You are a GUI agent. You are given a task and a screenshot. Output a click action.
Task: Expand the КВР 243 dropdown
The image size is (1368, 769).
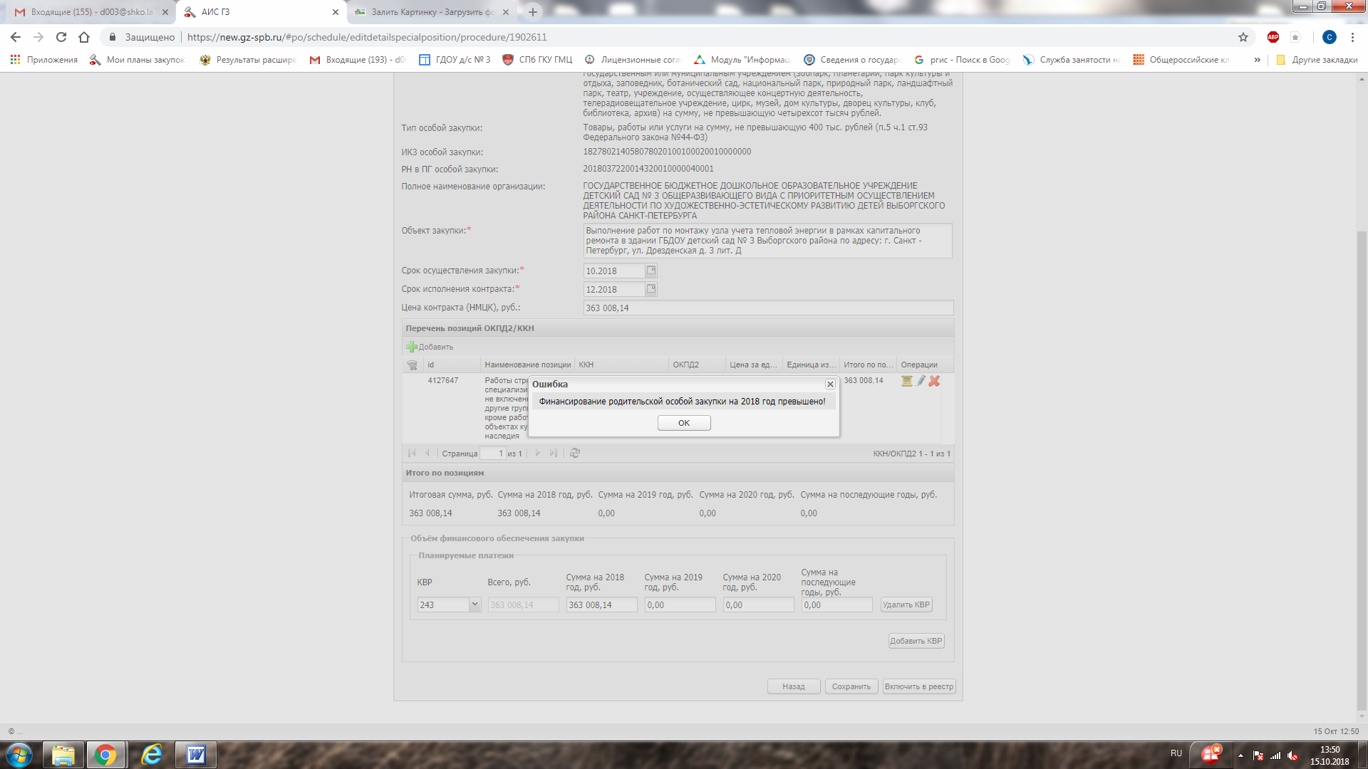[x=475, y=605]
